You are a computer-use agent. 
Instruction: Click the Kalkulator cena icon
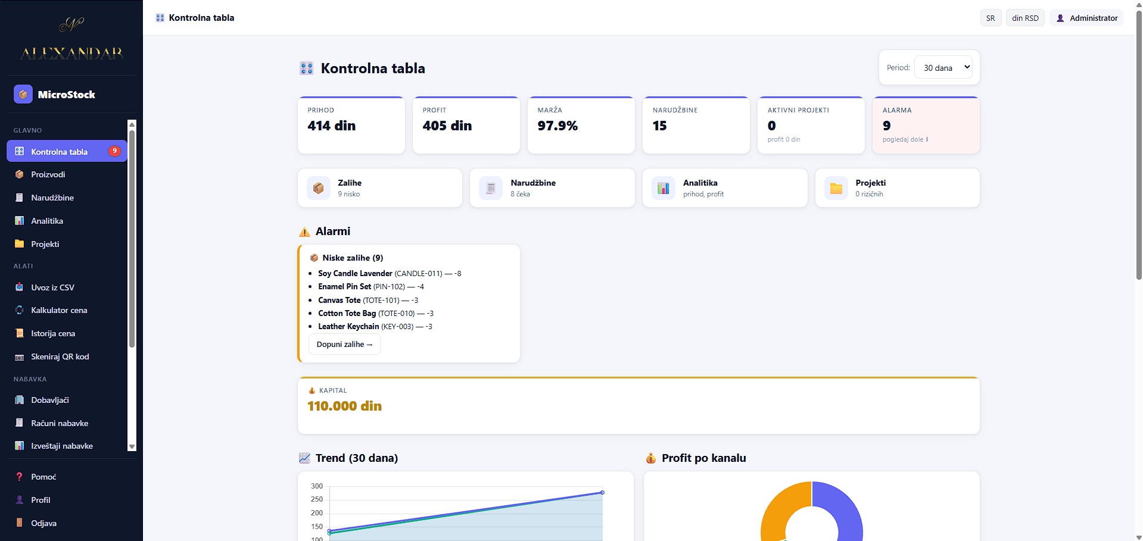point(20,310)
